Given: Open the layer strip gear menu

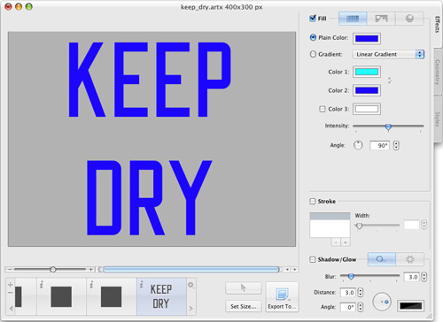Looking at the screenshot, I should [190, 285].
